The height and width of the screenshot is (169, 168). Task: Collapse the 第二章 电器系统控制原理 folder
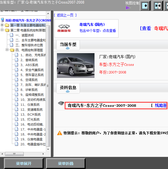(2, 30)
